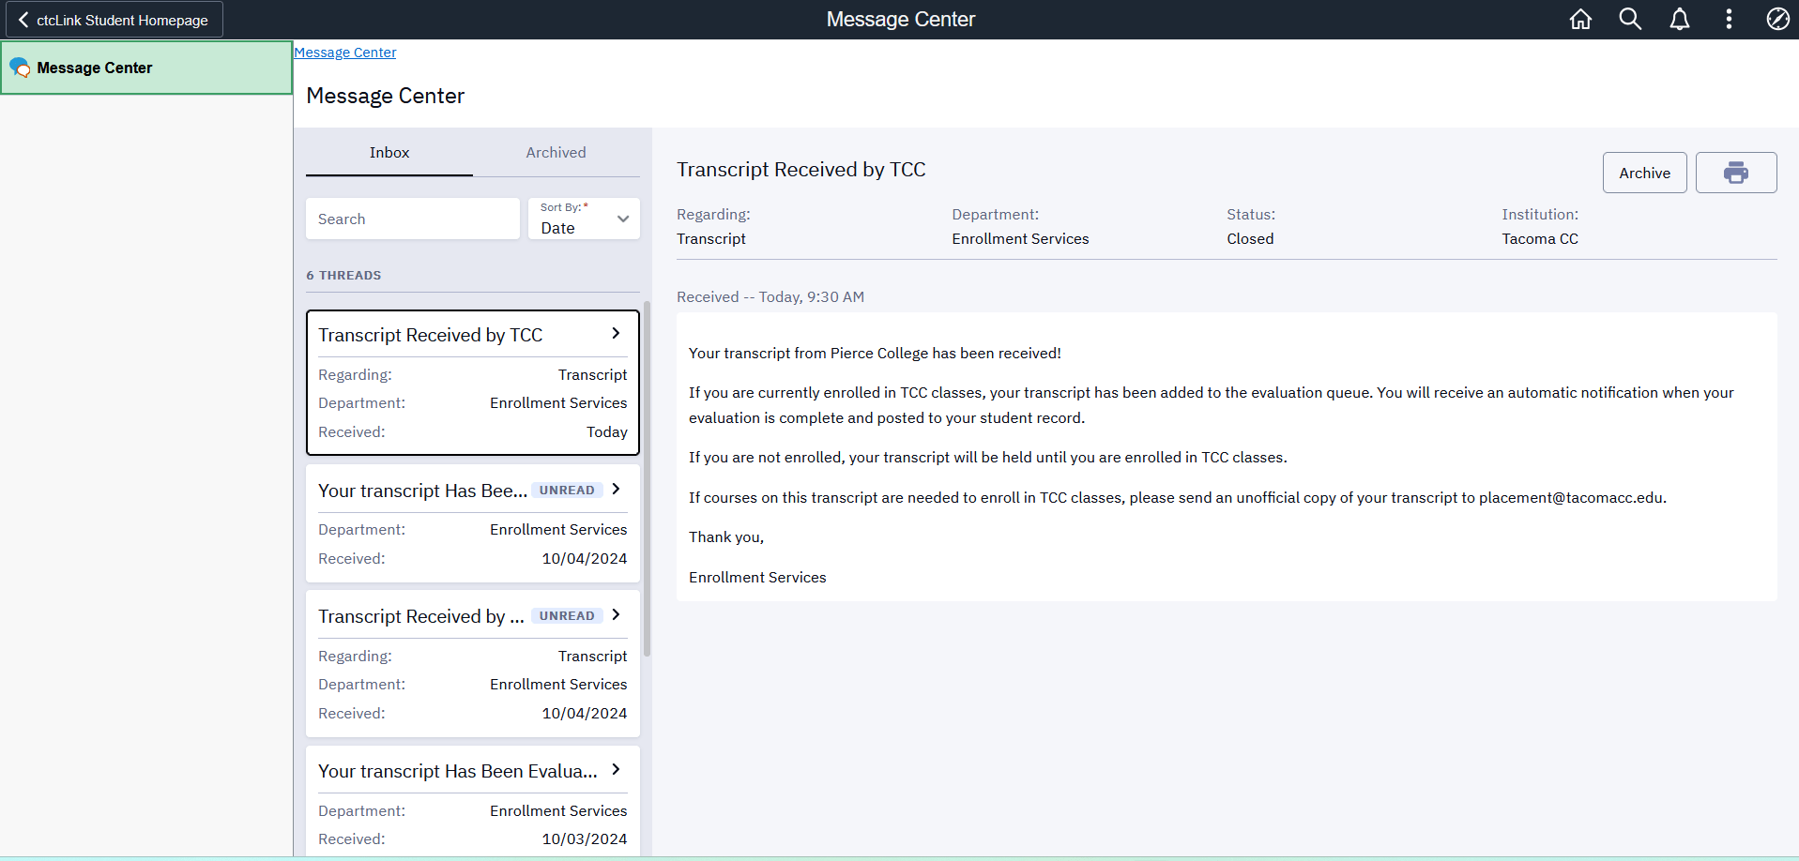Viewport: 1799px width, 861px height.
Task: Click the compass navigator icon
Action: tap(1777, 19)
